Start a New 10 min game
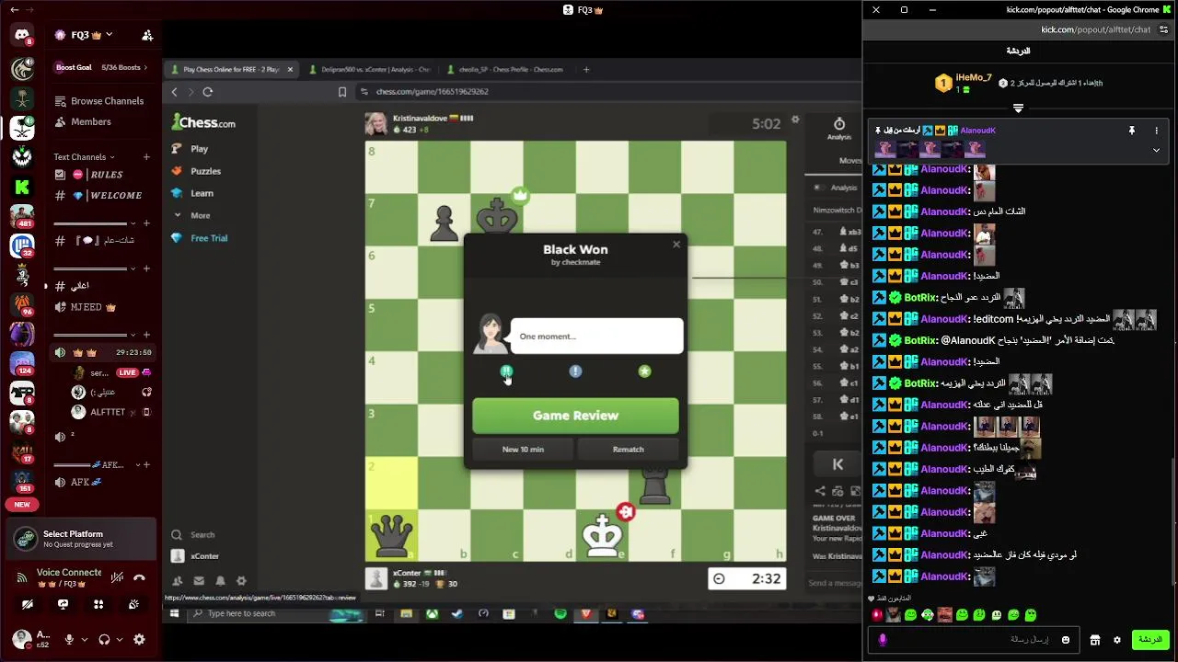 pyautogui.click(x=523, y=450)
